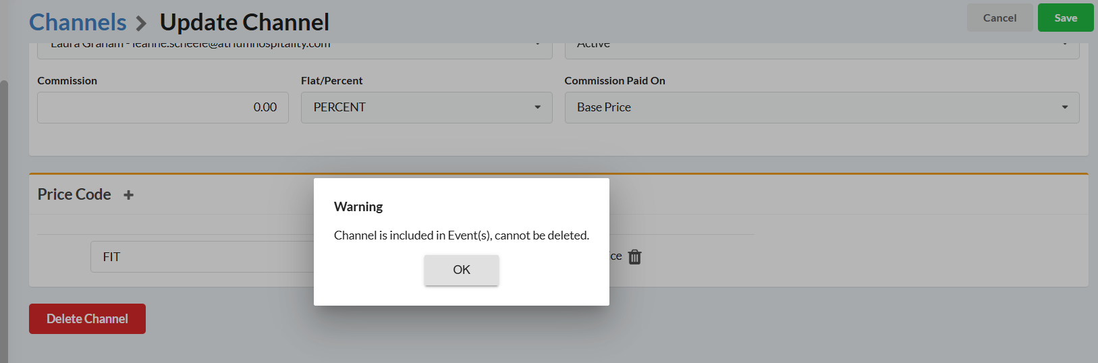Click the warning message about Event(s)

(461, 235)
